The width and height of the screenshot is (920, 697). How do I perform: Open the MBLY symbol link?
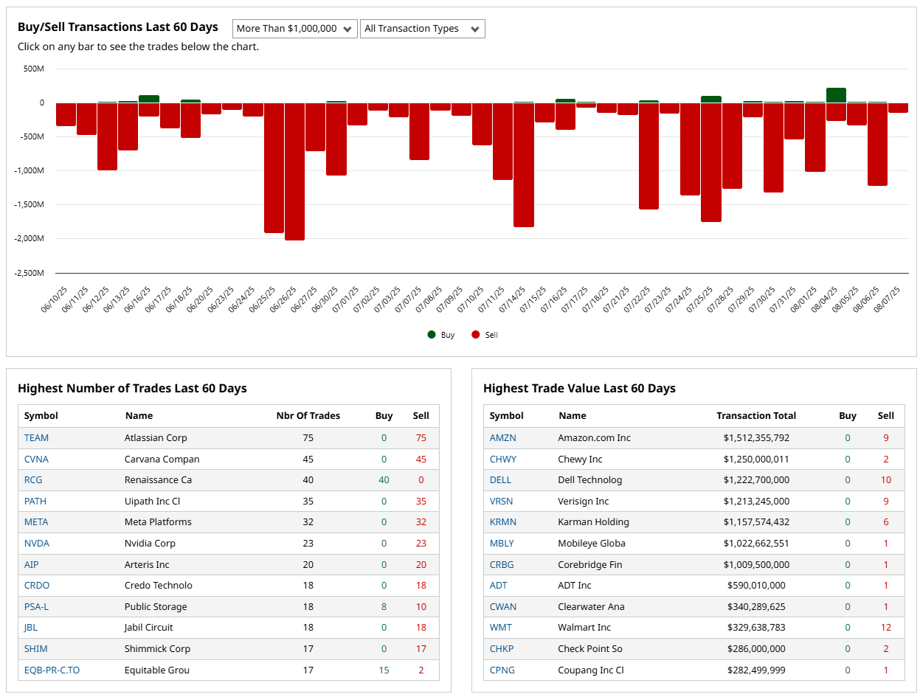502,544
